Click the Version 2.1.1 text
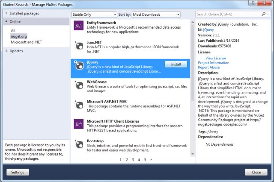 [x=209, y=35]
